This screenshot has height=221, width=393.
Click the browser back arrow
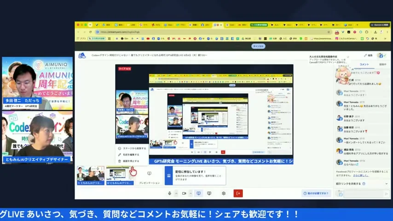pos(78,32)
